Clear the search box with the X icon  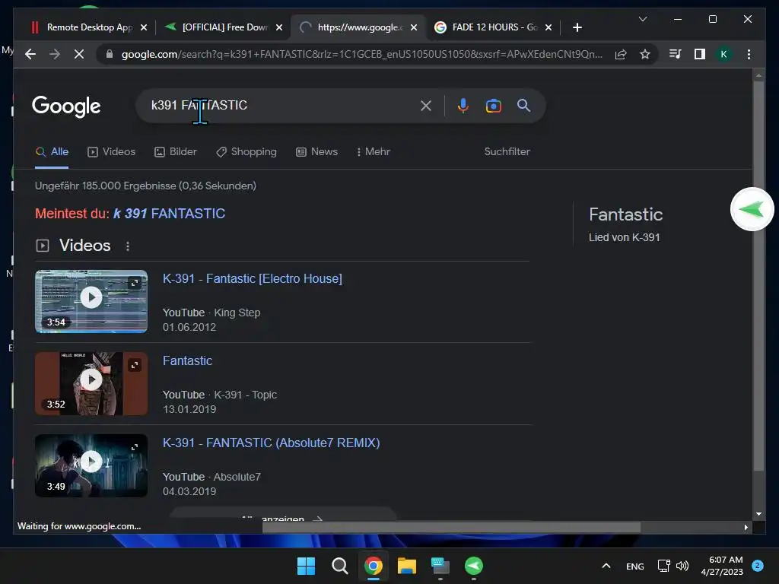(x=426, y=105)
